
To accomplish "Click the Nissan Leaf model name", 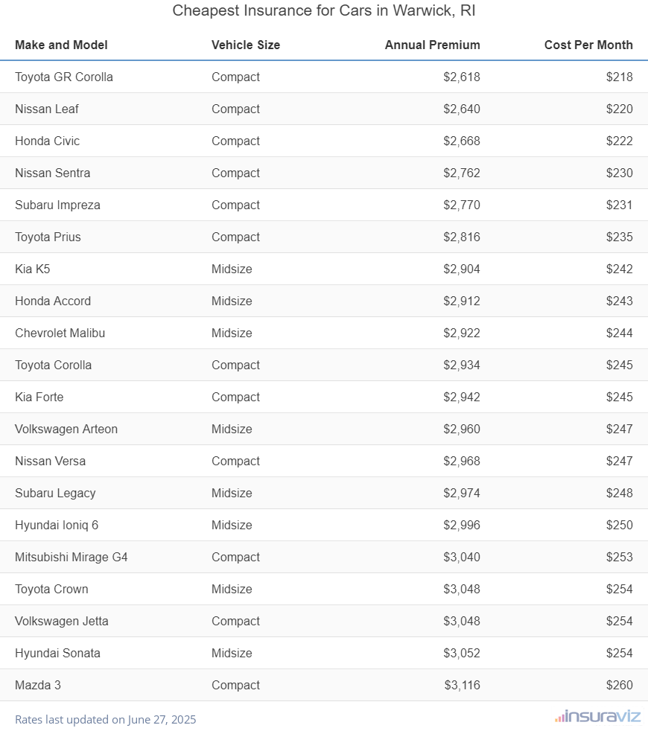I will point(47,109).
